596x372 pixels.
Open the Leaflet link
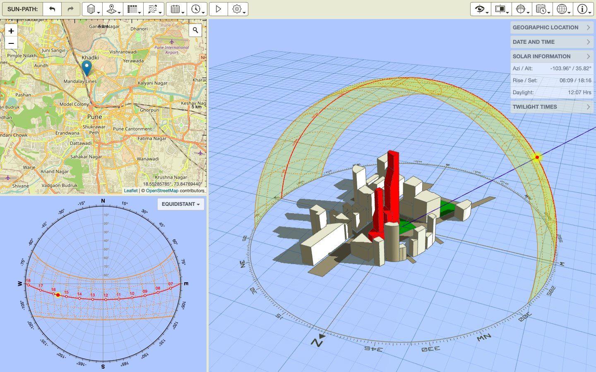pyautogui.click(x=131, y=191)
